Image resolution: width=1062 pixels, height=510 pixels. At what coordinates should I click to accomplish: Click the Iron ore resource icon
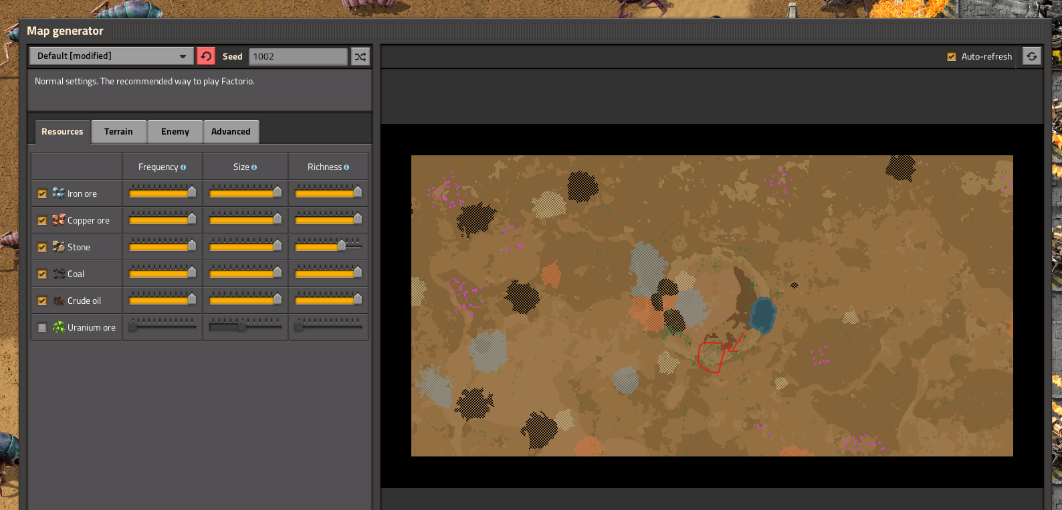59,193
